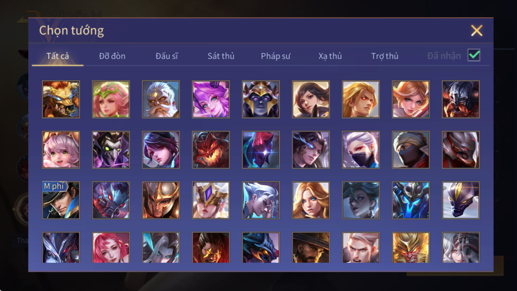The image size is (517, 291).
Task: Choose the purple-haired girl with cat ears
Action: (211, 100)
